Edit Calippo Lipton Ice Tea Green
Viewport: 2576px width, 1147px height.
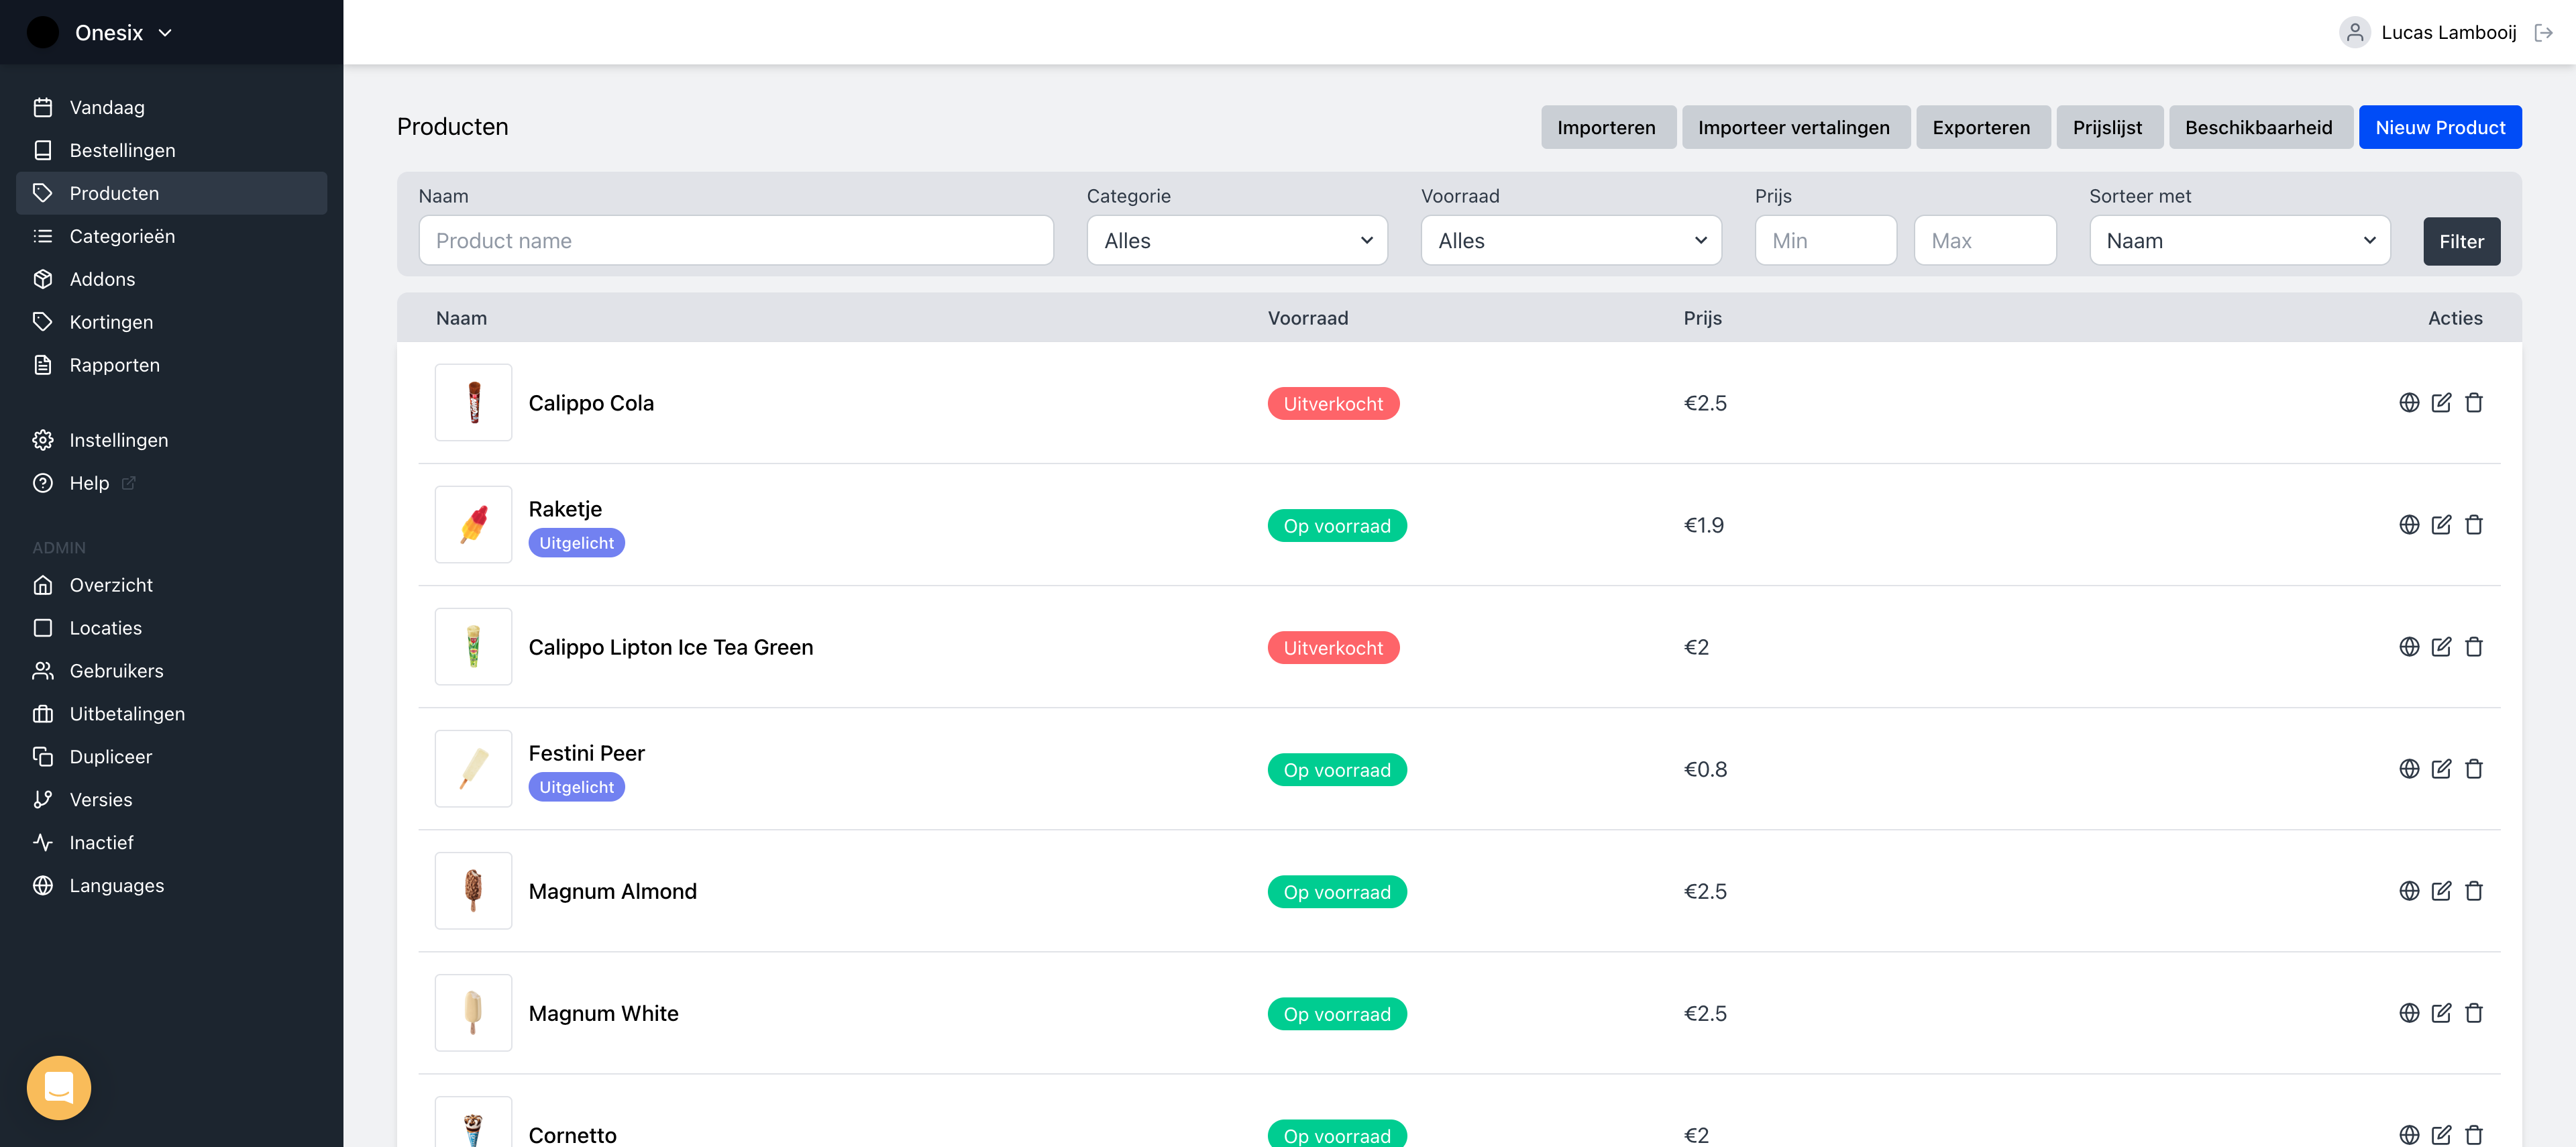coord(2441,646)
